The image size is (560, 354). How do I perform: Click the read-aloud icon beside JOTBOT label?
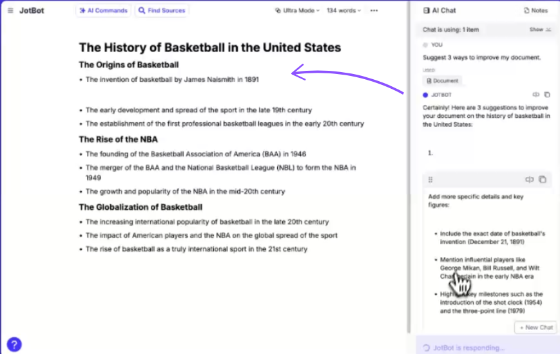[536, 95]
